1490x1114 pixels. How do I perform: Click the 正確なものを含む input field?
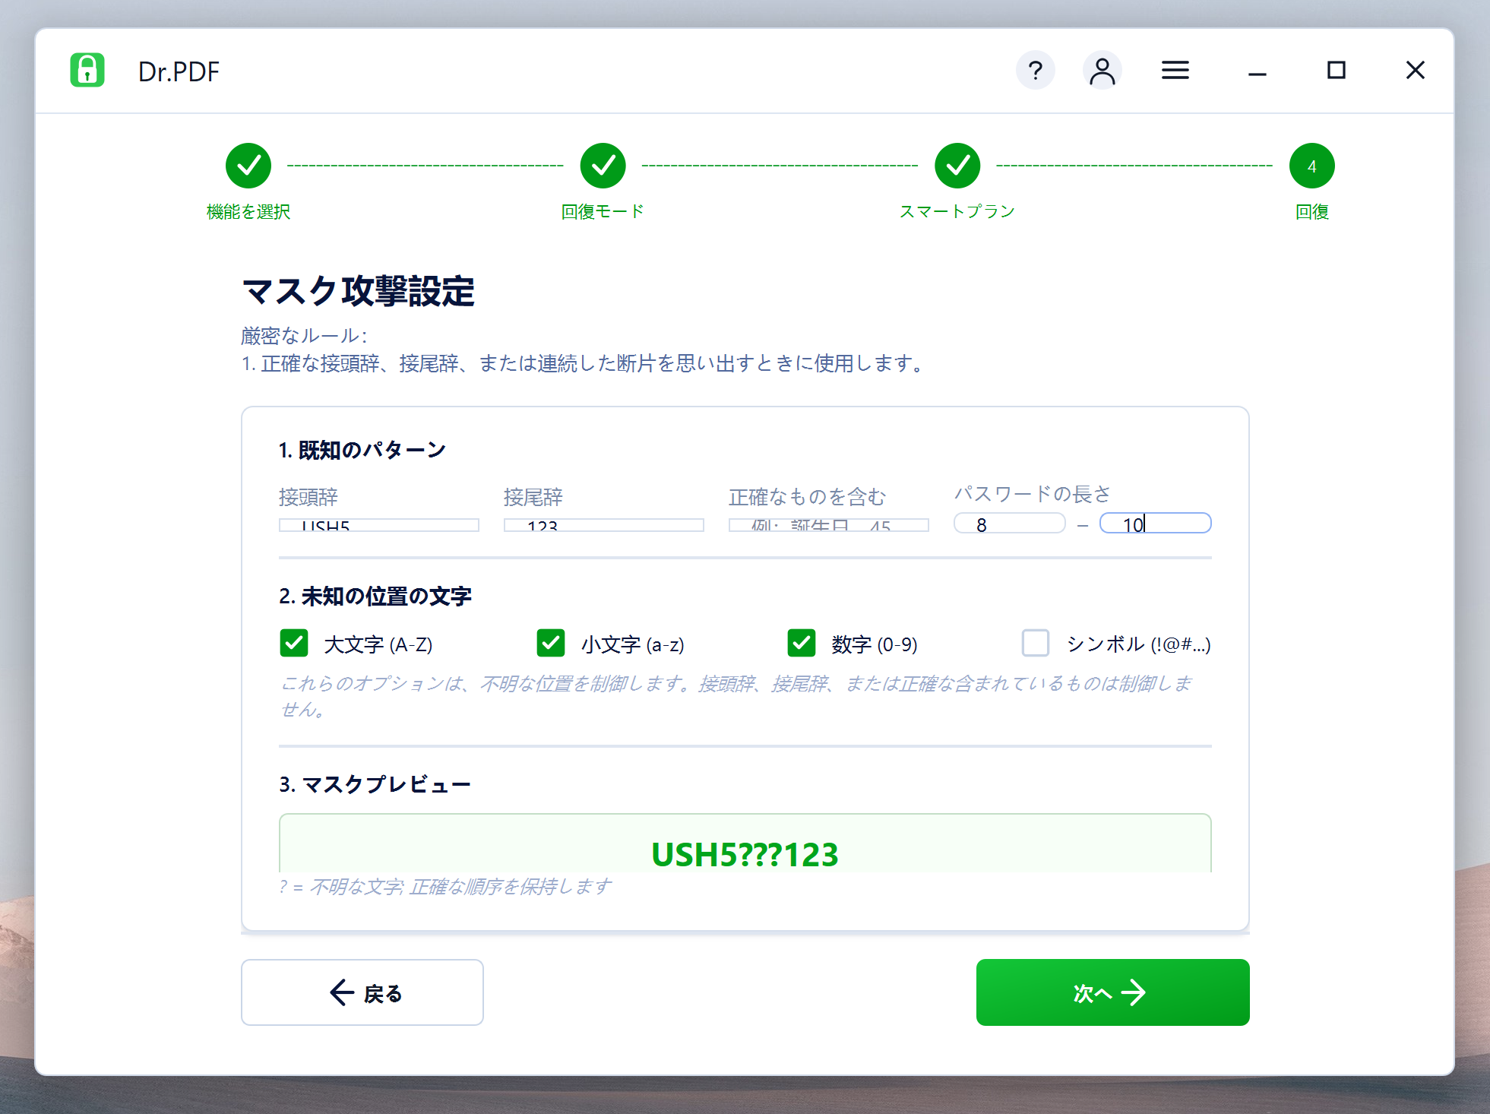click(x=828, y=524)
